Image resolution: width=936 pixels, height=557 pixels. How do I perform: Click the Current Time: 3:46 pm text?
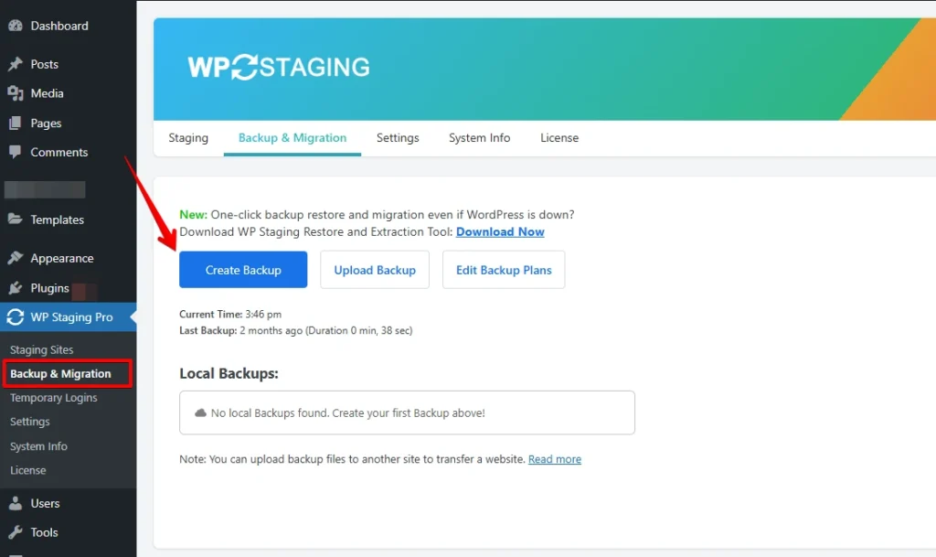click(230, 314)
